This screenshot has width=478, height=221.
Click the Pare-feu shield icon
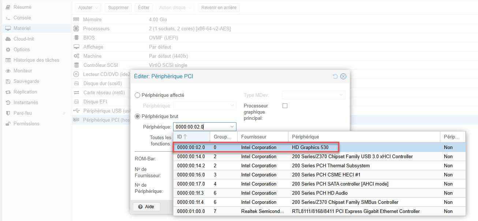pos(8,113)
